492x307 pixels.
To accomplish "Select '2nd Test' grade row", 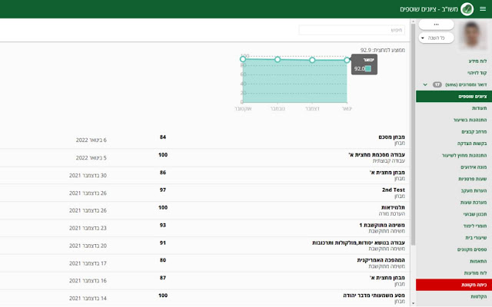I will click(x=205, y=193).
